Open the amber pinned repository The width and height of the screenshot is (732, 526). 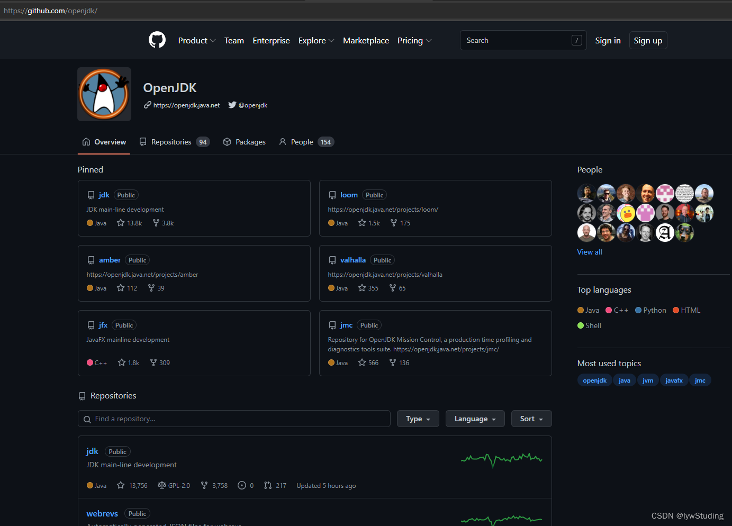click(x=110, y=260)
